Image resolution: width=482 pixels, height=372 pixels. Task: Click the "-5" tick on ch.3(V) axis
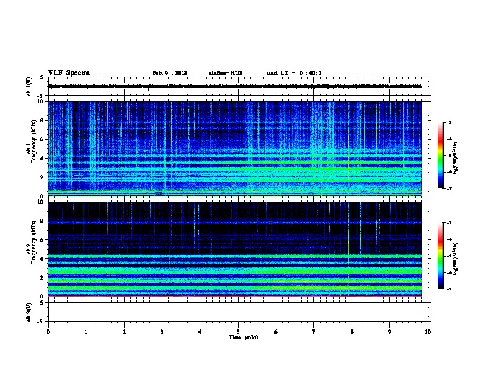click(40, 322)
